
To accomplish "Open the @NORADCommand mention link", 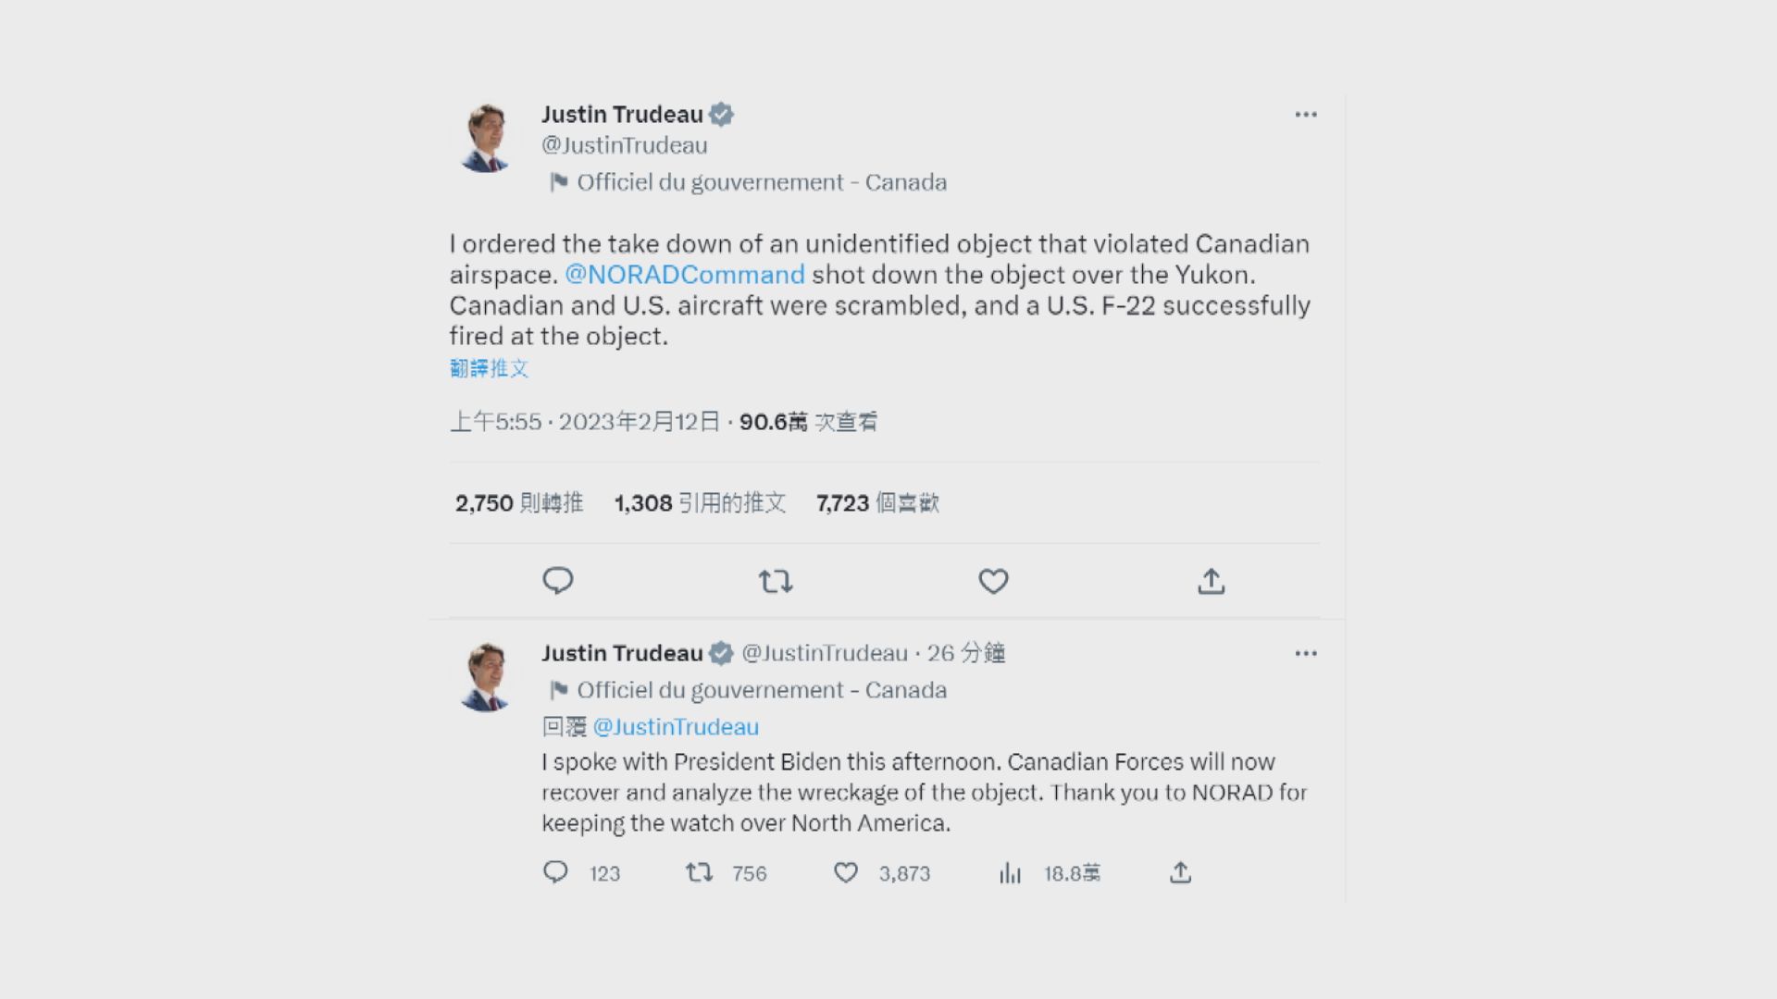I will [x=684, y=275].
